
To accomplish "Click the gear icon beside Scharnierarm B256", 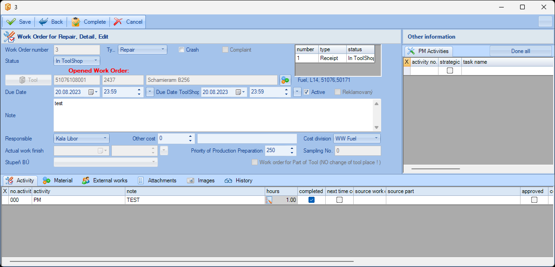I will (285, 80).
